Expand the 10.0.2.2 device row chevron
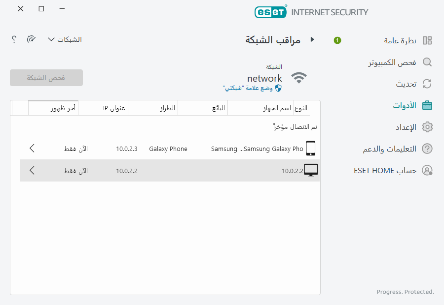444x305 pixels. point(32,171)
